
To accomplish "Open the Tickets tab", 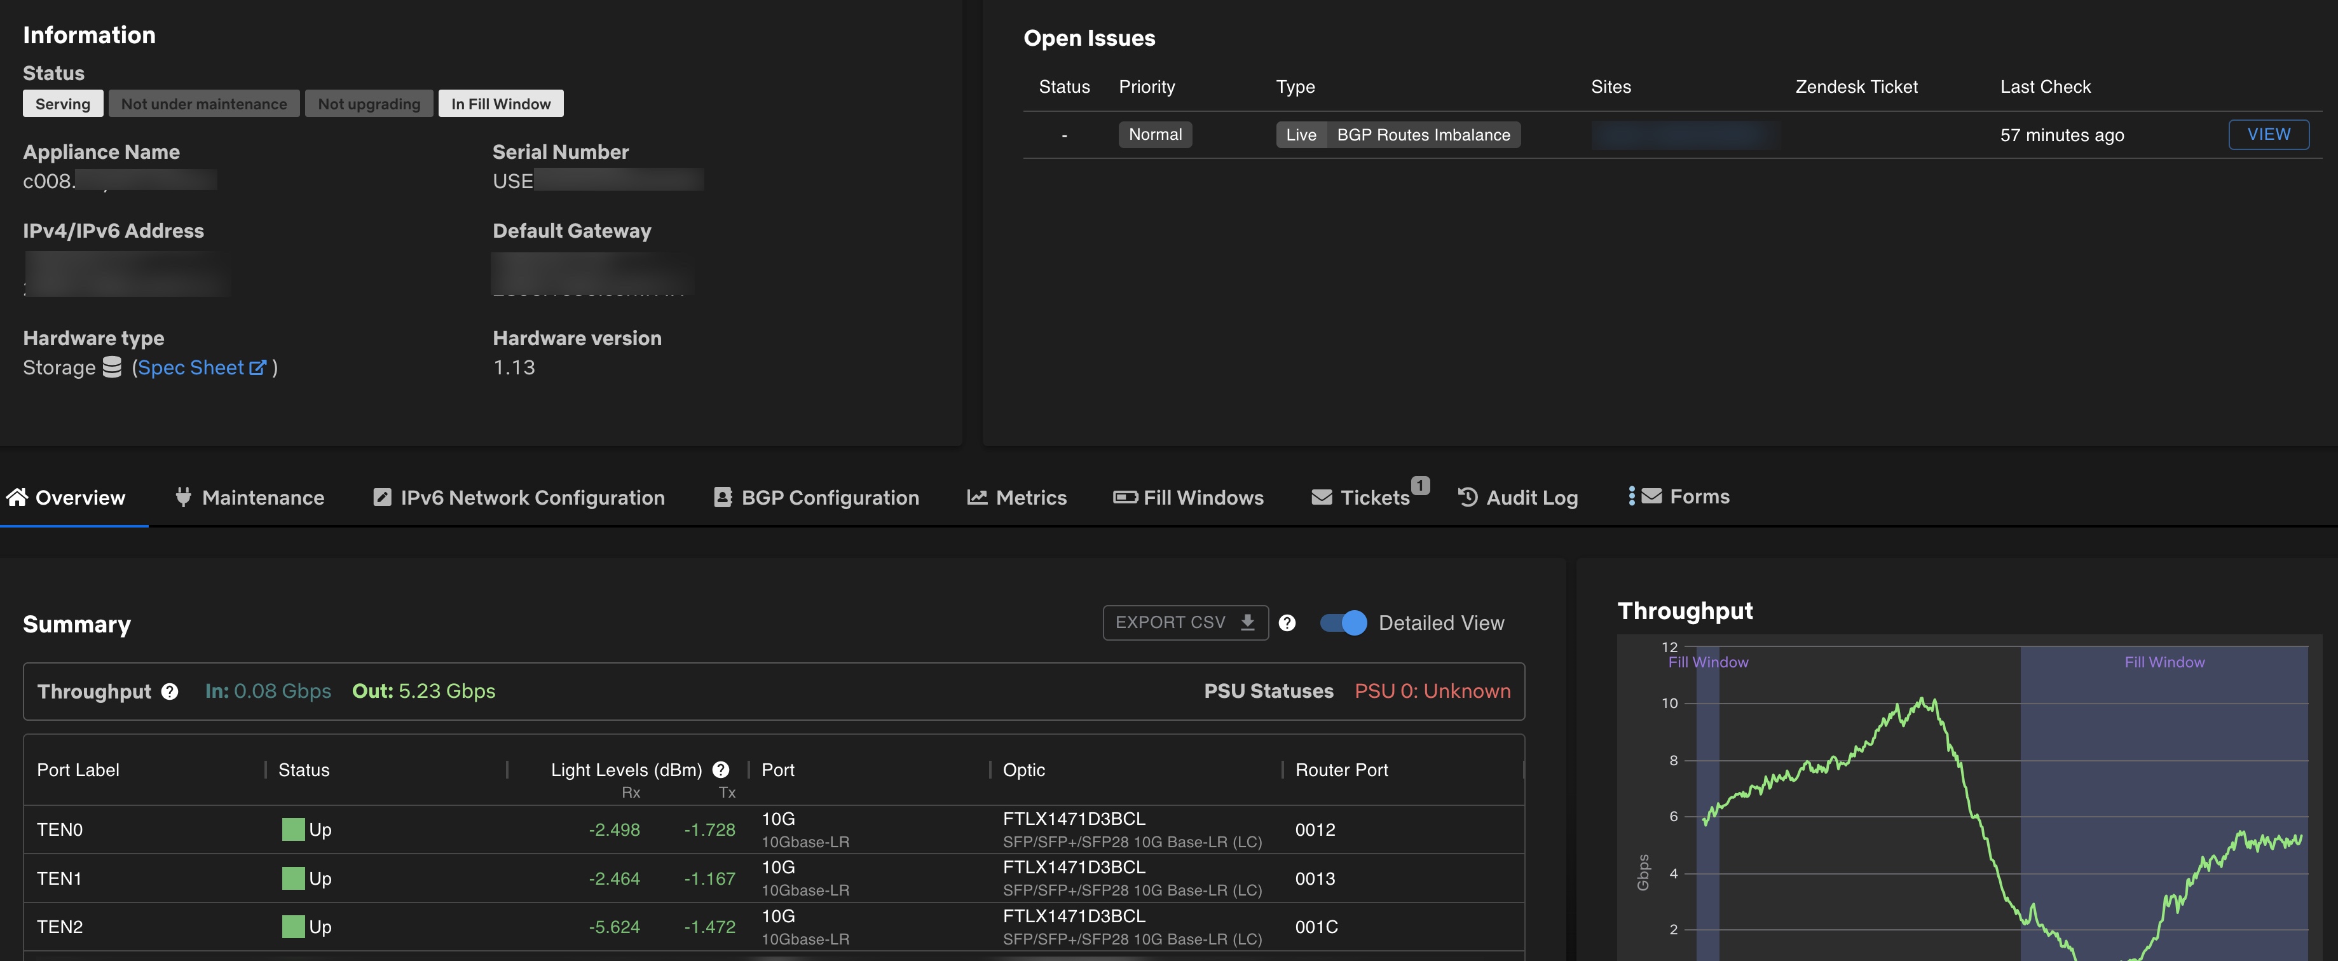I will (x=1362, y=497).
